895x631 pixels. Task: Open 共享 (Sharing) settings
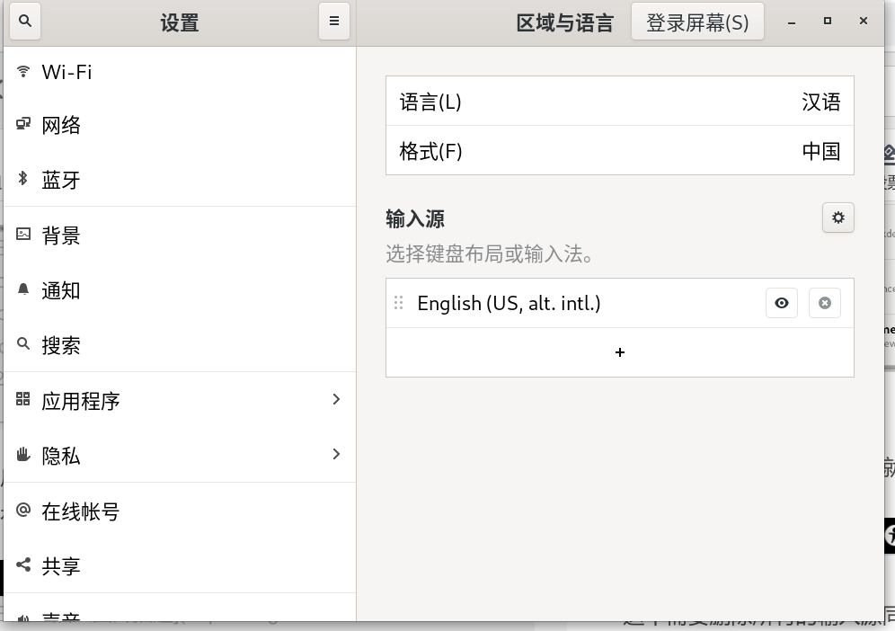pos(63,565)
